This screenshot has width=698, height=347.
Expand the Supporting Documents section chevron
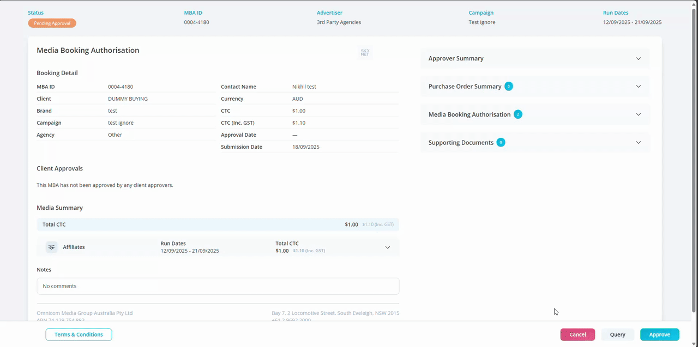(638, 143)
